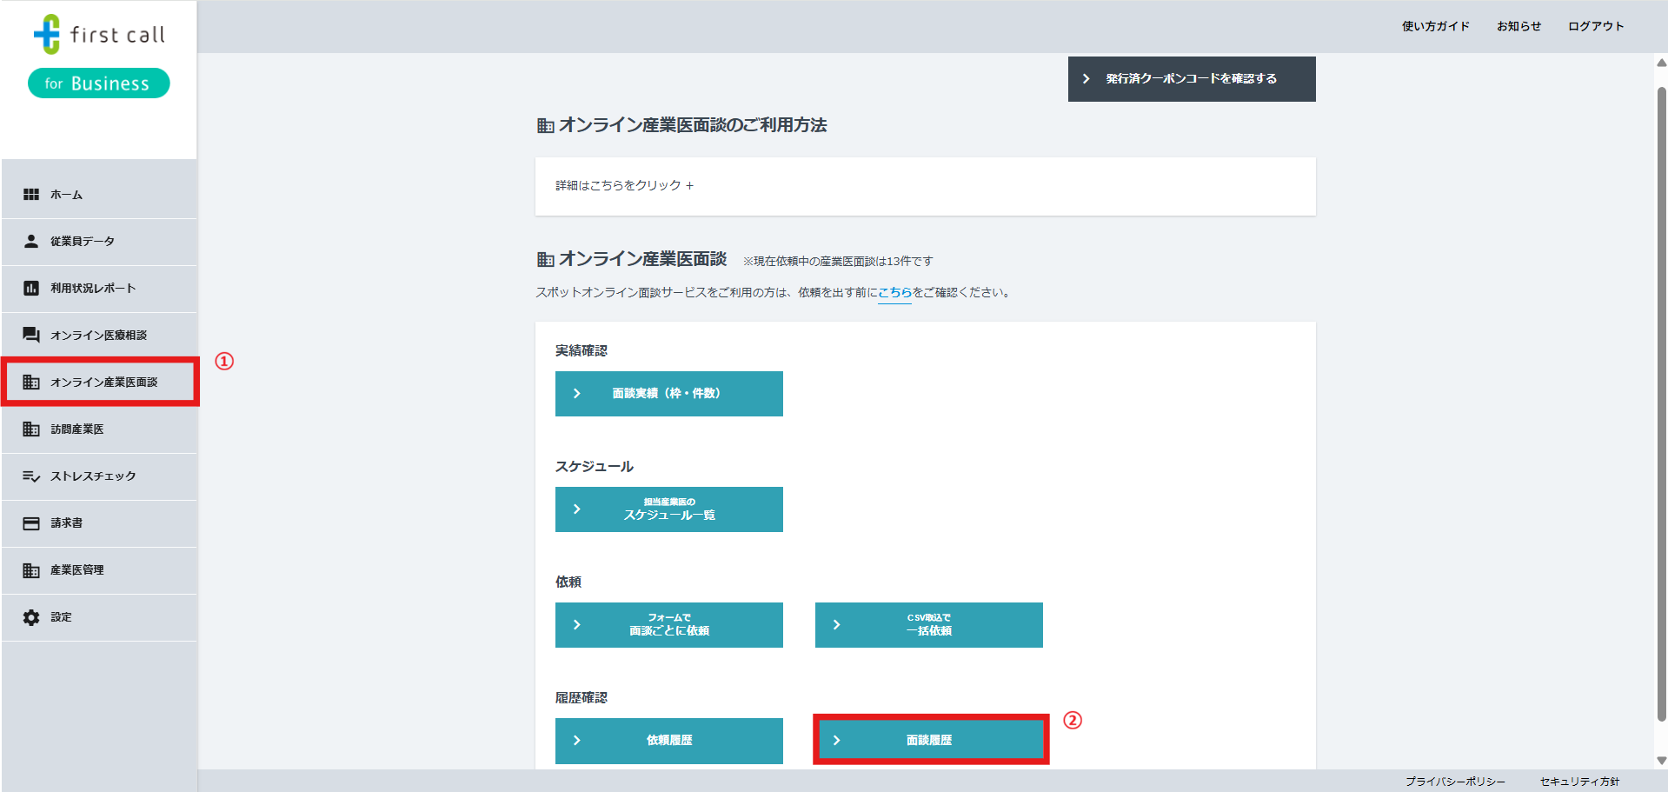Open 請求書 menu item

99,523
